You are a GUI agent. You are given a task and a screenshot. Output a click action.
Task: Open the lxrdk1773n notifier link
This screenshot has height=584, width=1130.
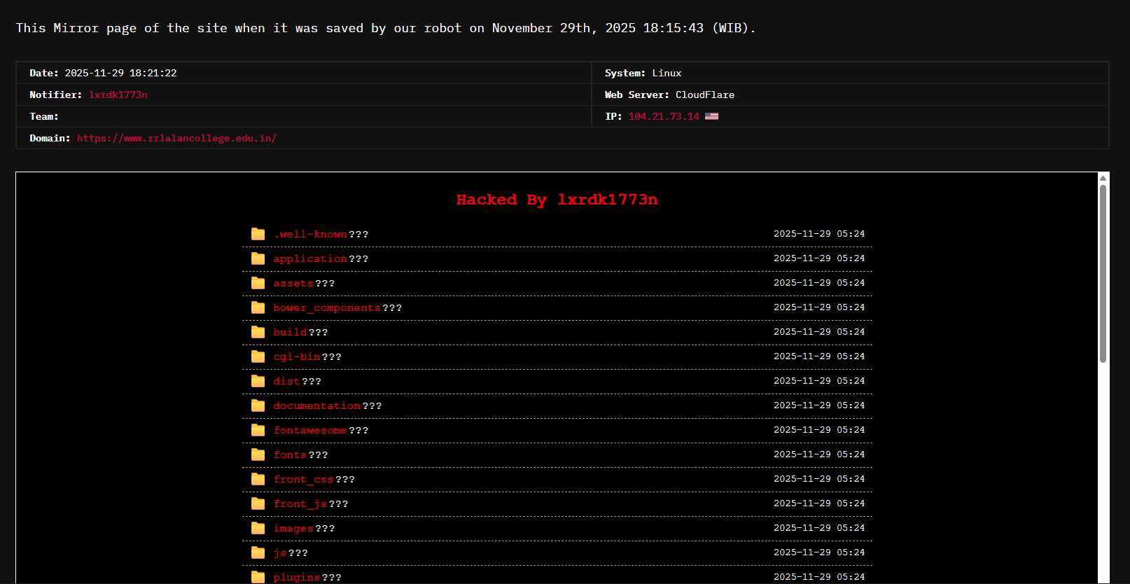118,95
